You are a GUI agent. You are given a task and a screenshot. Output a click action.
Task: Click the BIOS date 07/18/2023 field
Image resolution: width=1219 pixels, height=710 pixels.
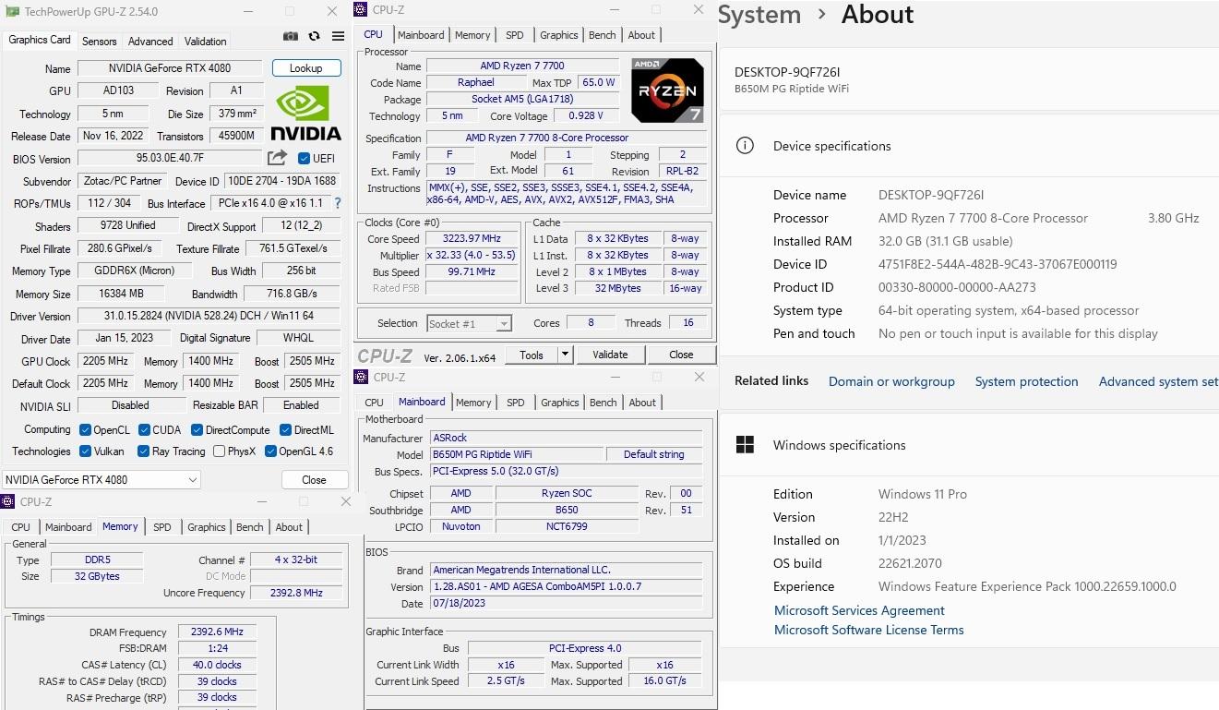click(567, 604)
